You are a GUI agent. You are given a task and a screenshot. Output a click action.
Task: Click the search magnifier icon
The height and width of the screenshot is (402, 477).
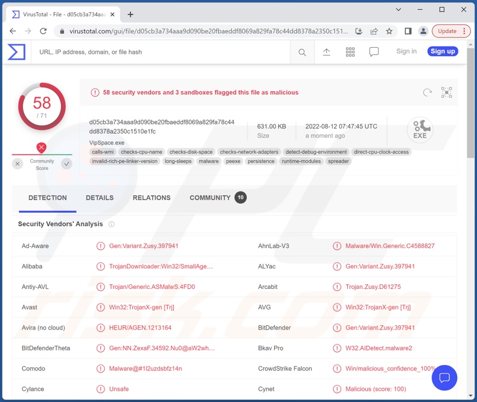pos(302,53)
